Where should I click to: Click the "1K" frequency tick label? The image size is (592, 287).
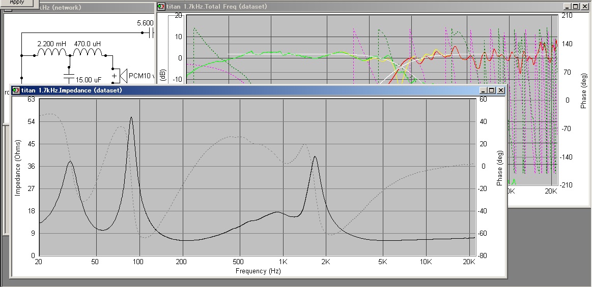tap(283, 262)
